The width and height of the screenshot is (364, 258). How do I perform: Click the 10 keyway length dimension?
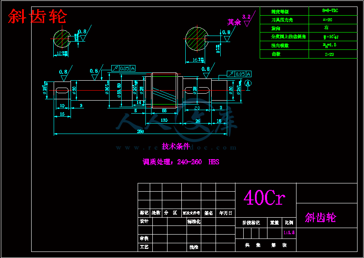(x=62, y=106)
